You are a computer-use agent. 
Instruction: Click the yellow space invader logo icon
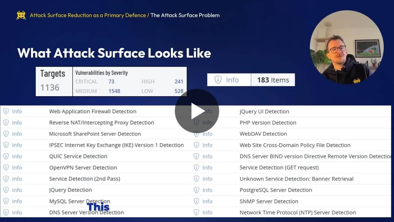[21, 15]
